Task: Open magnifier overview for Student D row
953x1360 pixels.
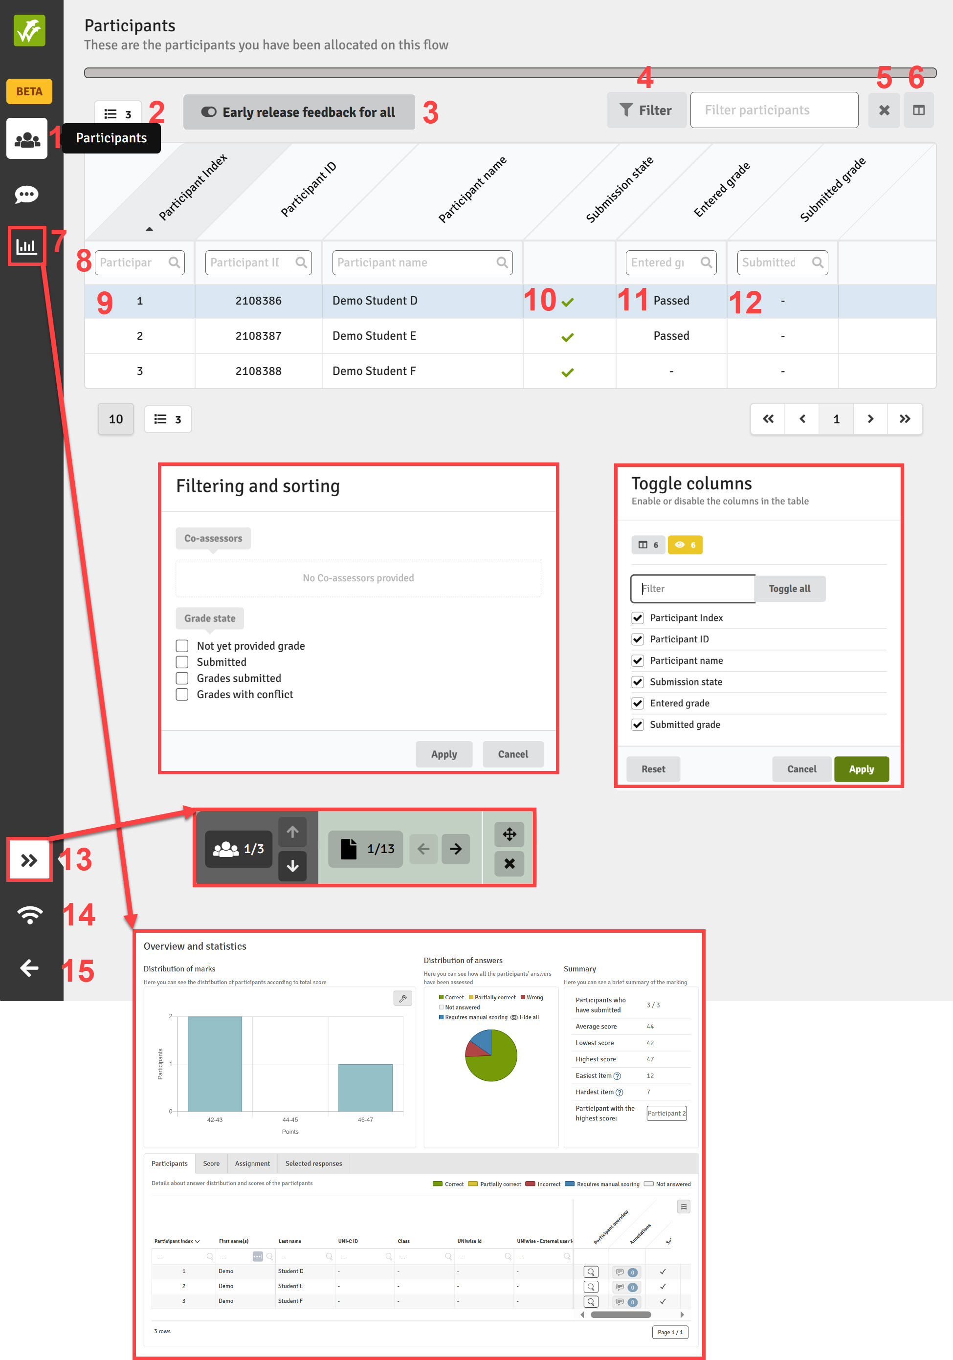Action: (591, 1272)
